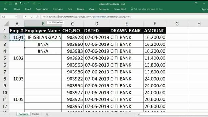Switch to the Home ribbon tab
This screenshot has width=208, height=117.
17,9
